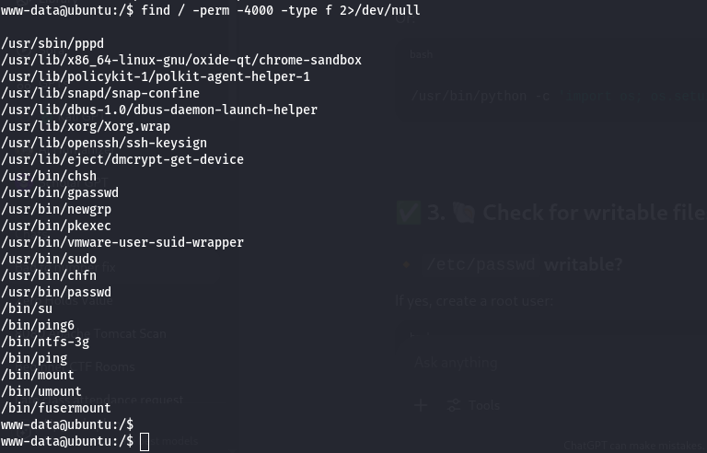Click the dbus-daemon-launch-helper line
The image size is (707, 453).
click(159, 110)
